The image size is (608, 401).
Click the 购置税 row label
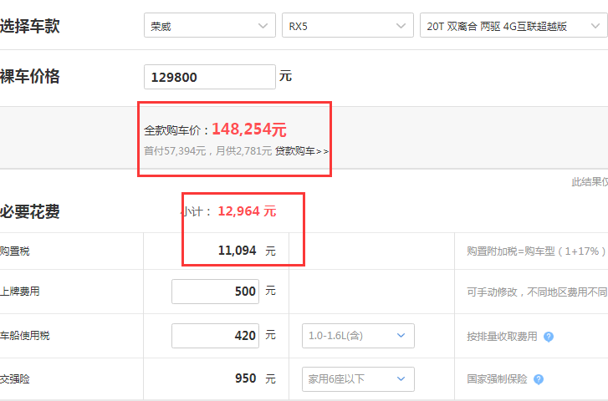tap(15, 251)
